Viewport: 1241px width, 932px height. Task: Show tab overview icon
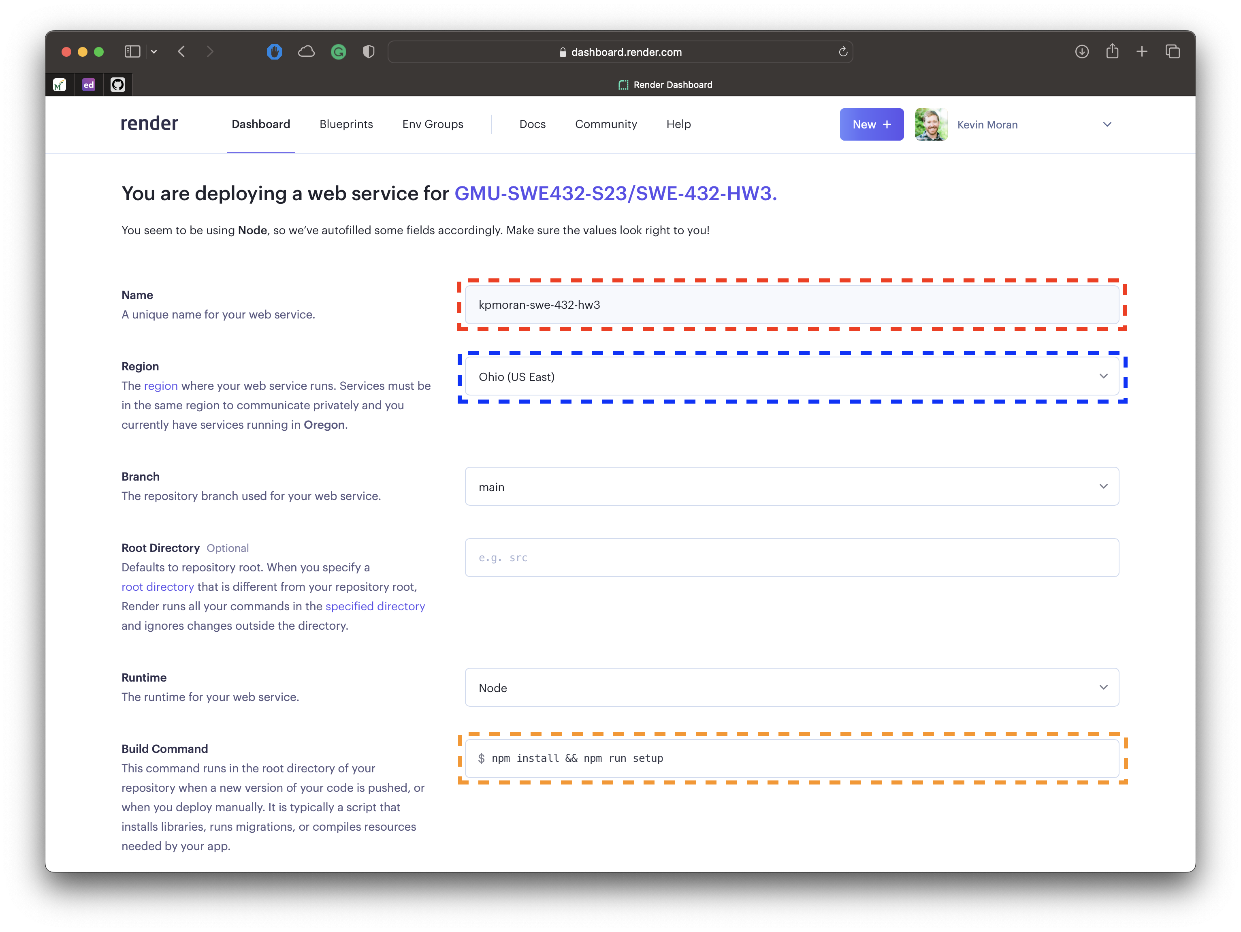1173,51
